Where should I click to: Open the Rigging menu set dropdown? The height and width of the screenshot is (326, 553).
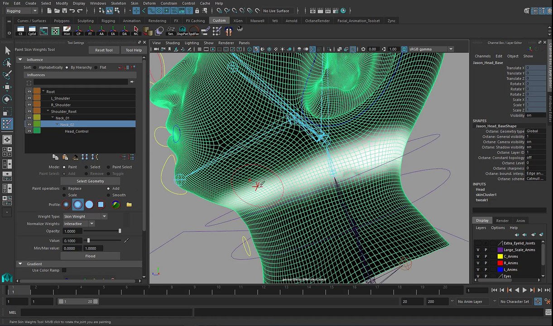pyautogui.click(x=22, y=10)
